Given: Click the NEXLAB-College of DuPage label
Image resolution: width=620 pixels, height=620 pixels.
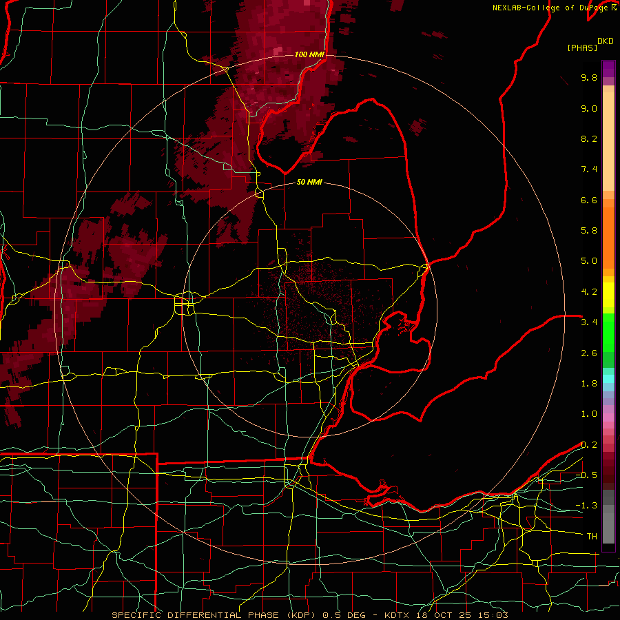Looking at the screenshot, I should (x=550, y=8).
